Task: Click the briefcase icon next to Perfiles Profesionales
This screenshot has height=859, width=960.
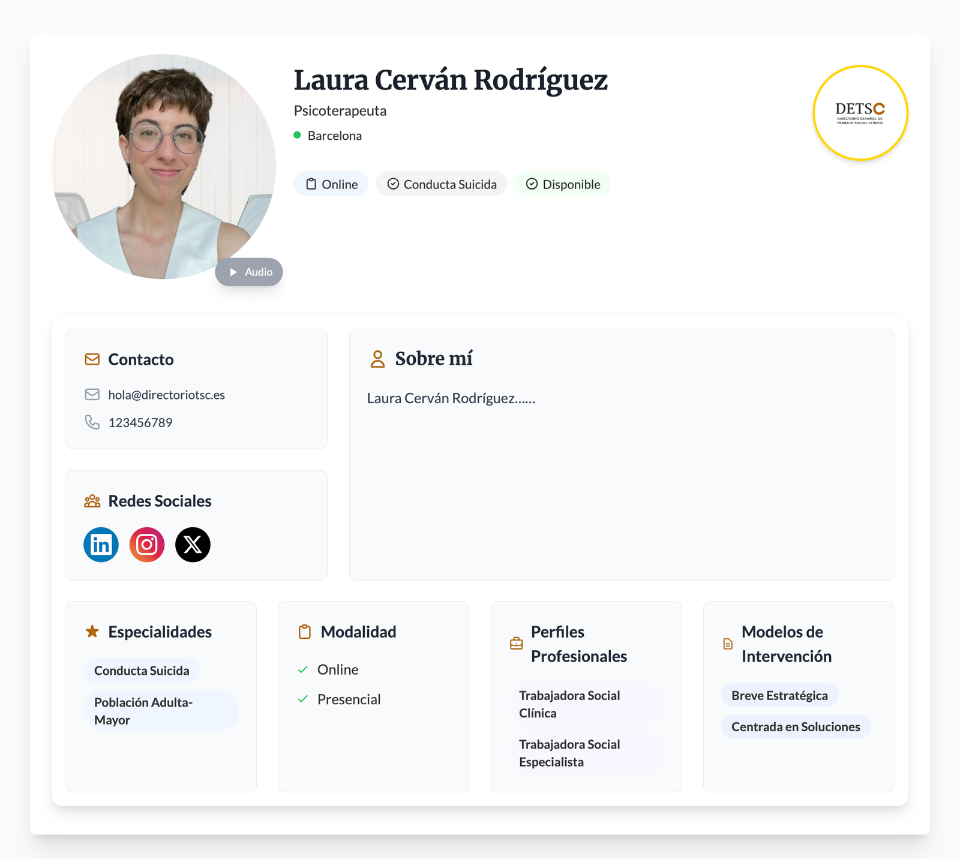Action: (x=516, y=644)
